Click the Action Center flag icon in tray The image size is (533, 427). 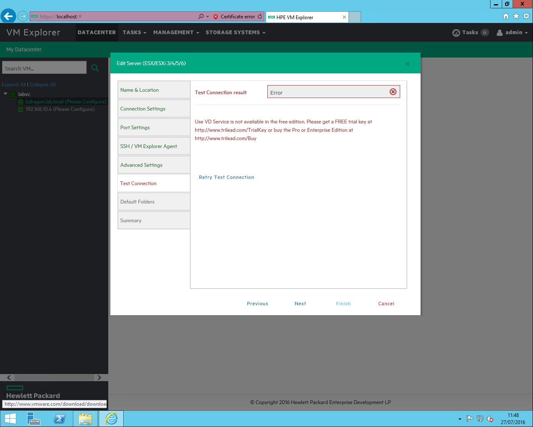[470, 418]
